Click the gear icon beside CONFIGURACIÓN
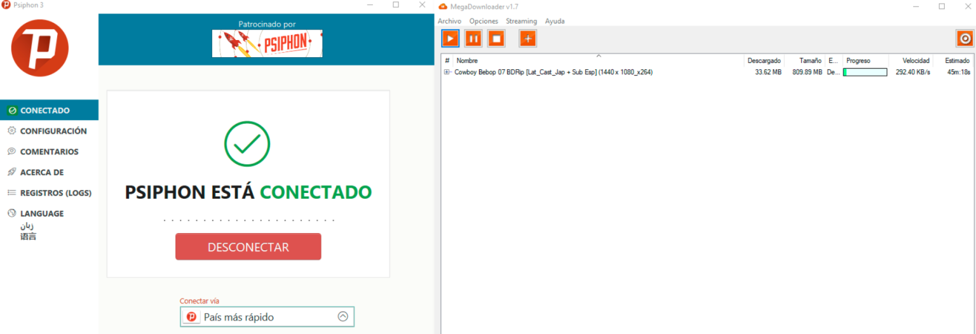 (x=11, y=131)
